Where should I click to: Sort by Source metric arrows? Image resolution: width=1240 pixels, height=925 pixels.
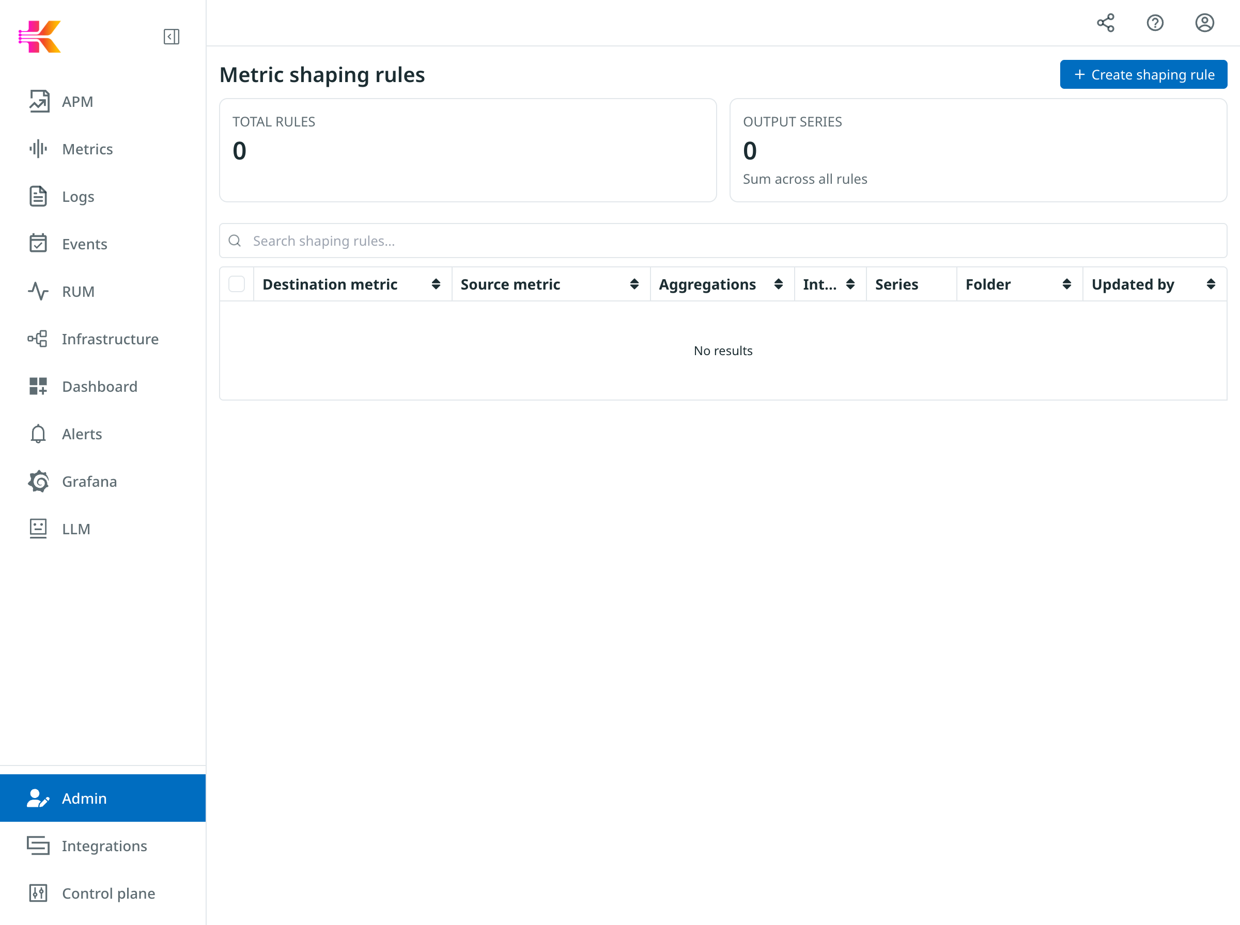[x=634, y=284]
